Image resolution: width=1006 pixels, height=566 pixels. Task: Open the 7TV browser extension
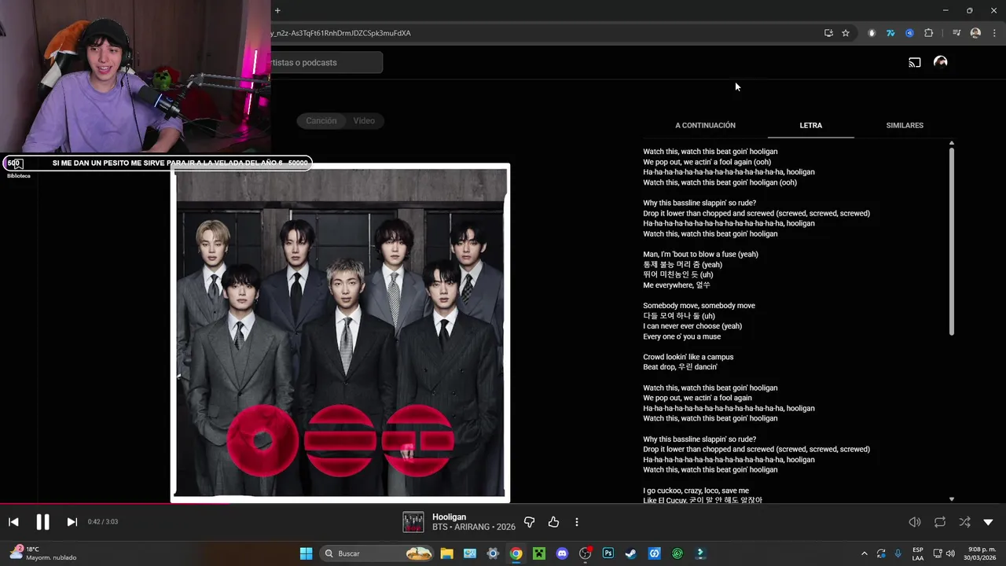click(x=890, y=33)
